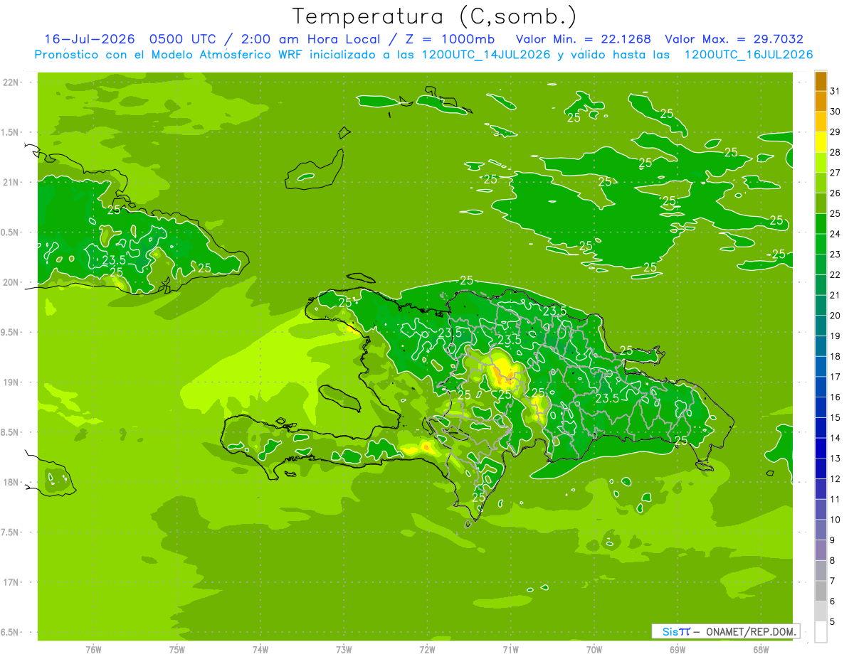Image resolution: width=854 pixels, height=659 pixels.
Task: Click the orange colorbar segment between 30 and 31
Action: (x=821, y=101)
